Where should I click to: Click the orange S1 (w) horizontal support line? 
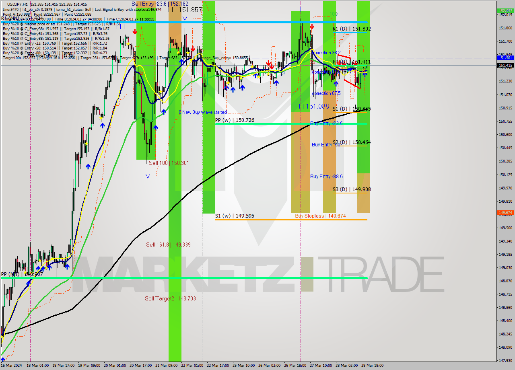pos(291,220)
